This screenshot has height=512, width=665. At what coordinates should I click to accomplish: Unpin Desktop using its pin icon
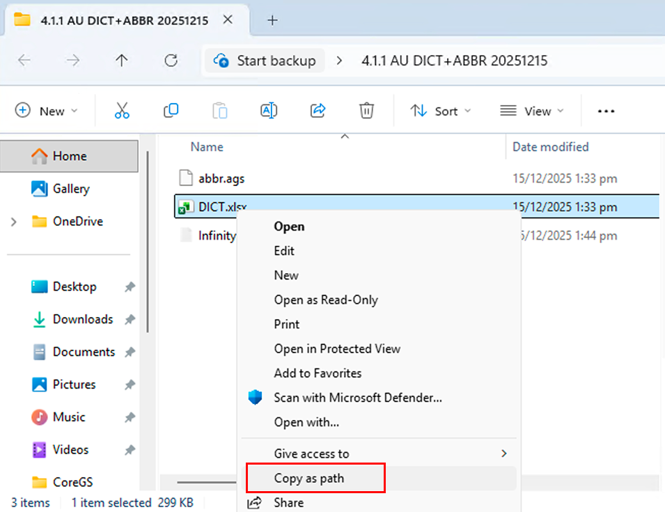130,287
